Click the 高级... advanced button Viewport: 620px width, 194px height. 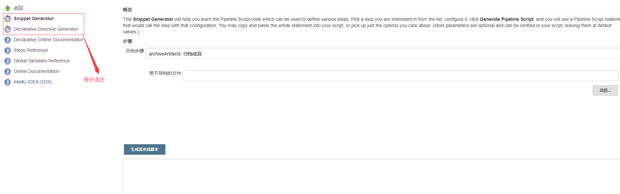605,90
